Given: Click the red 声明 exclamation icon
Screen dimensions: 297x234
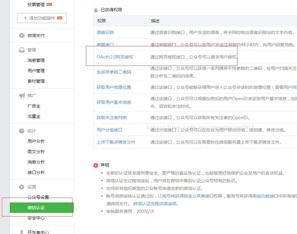Looking at the screenshot, I should click(x=96, y=165).
